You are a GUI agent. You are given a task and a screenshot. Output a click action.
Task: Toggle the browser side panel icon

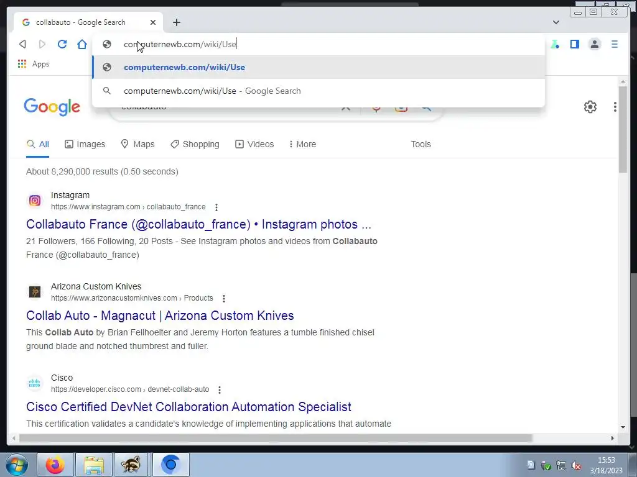point(574,44)
